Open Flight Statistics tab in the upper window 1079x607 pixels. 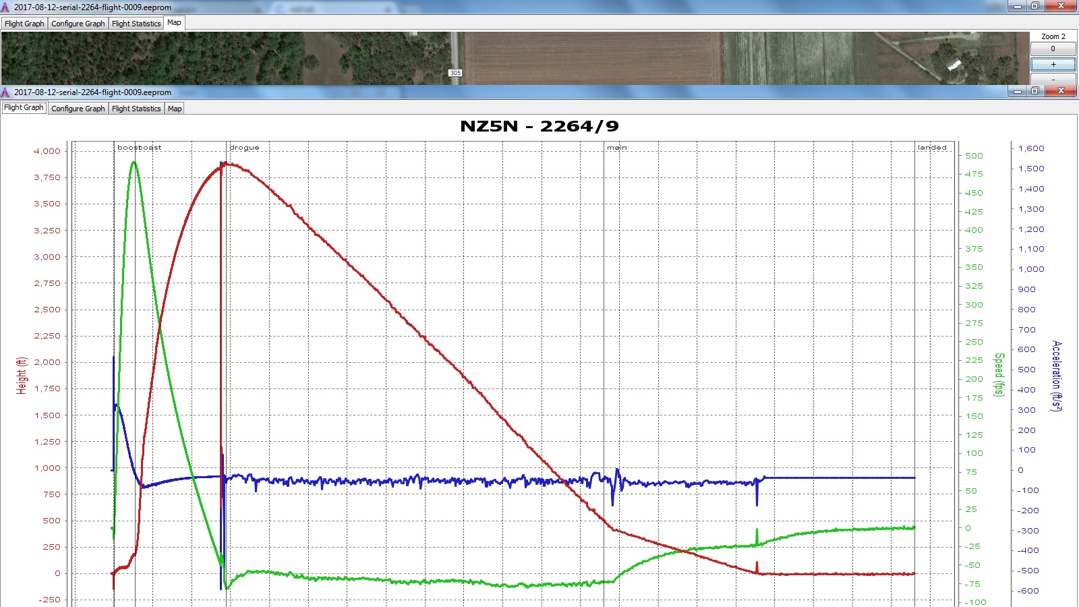136,24
